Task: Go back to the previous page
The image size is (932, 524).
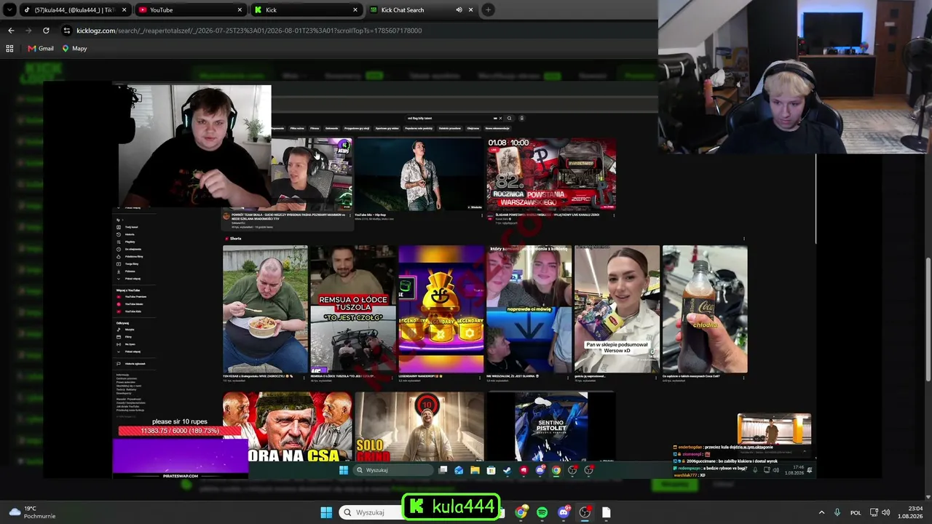Action: tap(11, 31)
